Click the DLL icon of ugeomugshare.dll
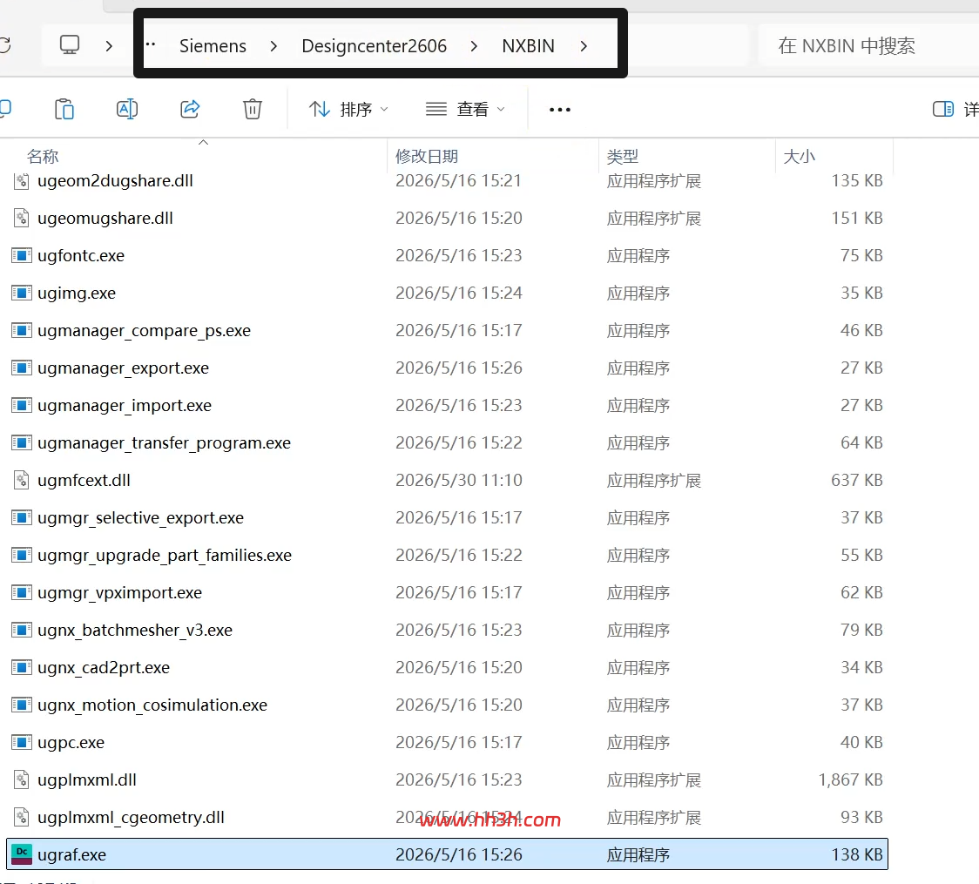This screenshot has width=979, height=884. coord(22,218)
